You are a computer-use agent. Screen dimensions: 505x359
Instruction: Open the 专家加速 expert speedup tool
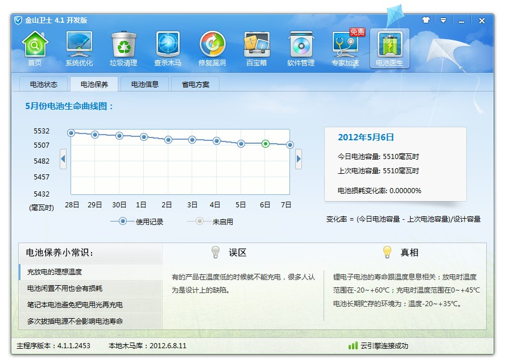click(345, 49)
